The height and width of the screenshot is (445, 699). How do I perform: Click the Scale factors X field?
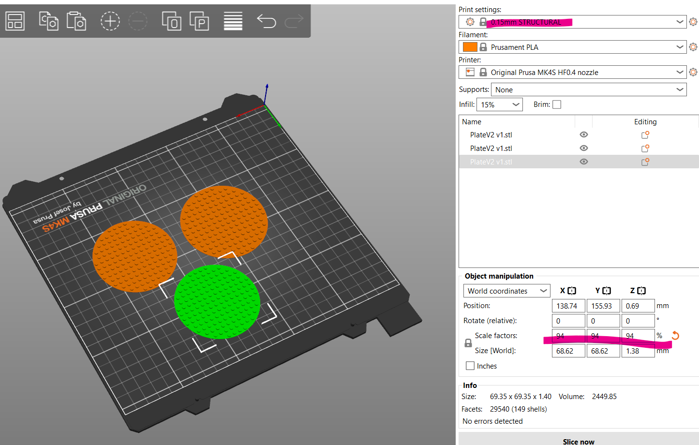click(x=568, y=336)
